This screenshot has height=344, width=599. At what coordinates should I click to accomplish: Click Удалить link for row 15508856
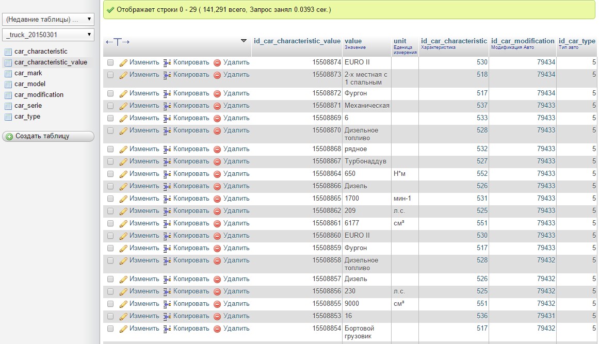tap(236, 291)
